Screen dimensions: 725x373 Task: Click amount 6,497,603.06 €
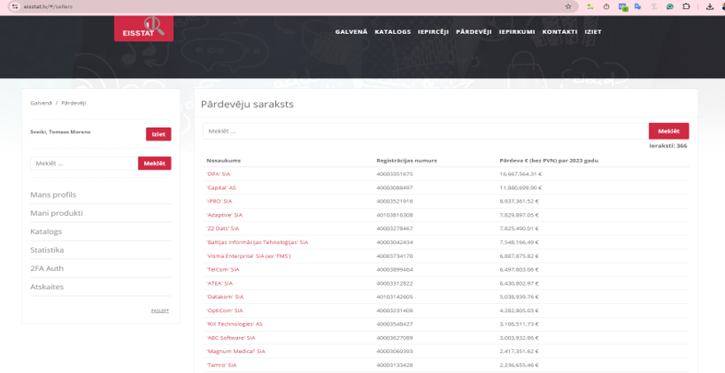[x=519, y=269]
